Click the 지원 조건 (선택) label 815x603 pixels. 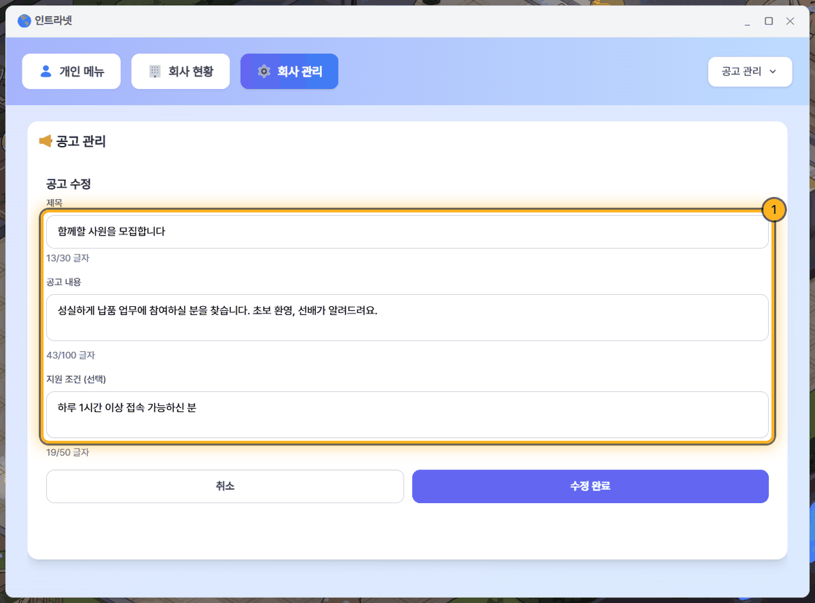[x=76, y=379]
